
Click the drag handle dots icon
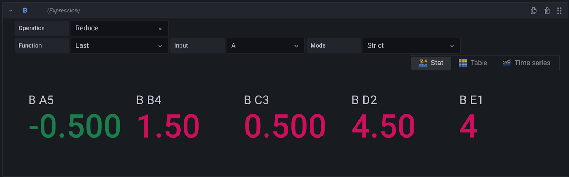pos(559,11)
